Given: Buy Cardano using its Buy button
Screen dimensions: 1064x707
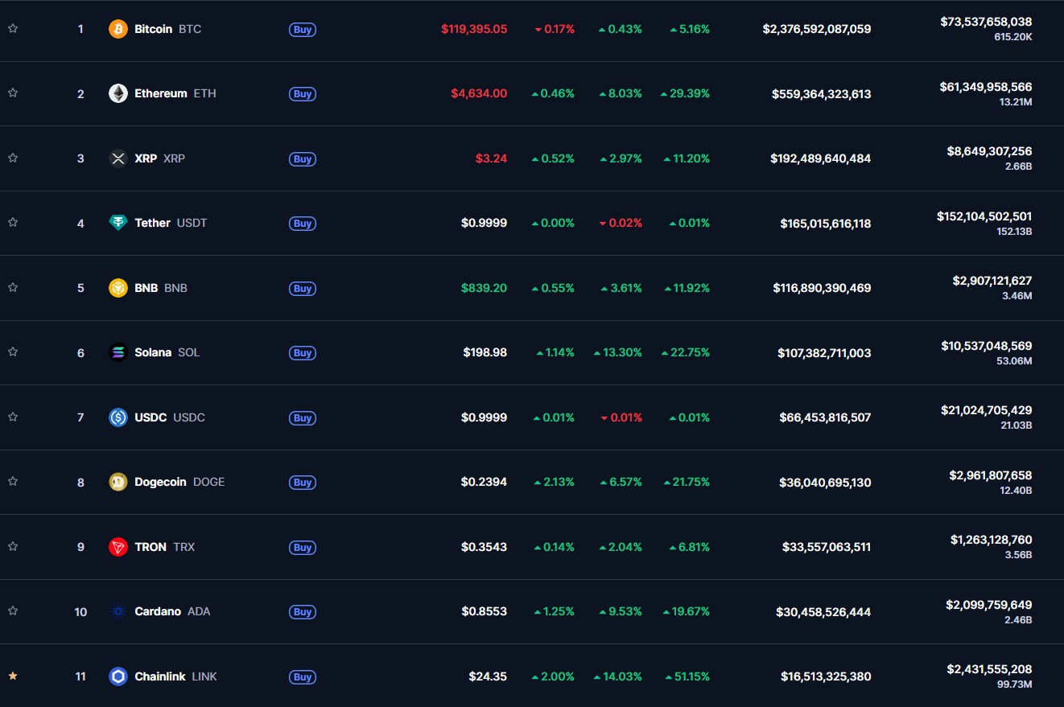Looking at the screenshot, I should pos(303,612).
